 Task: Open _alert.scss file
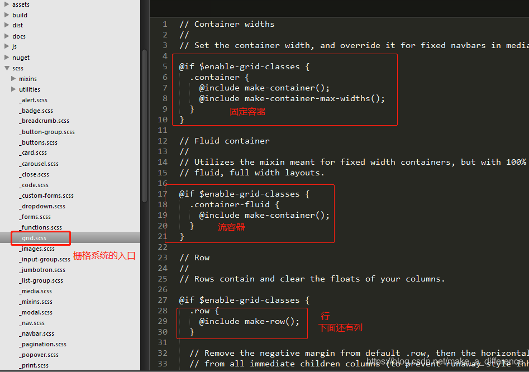point(33,100)
